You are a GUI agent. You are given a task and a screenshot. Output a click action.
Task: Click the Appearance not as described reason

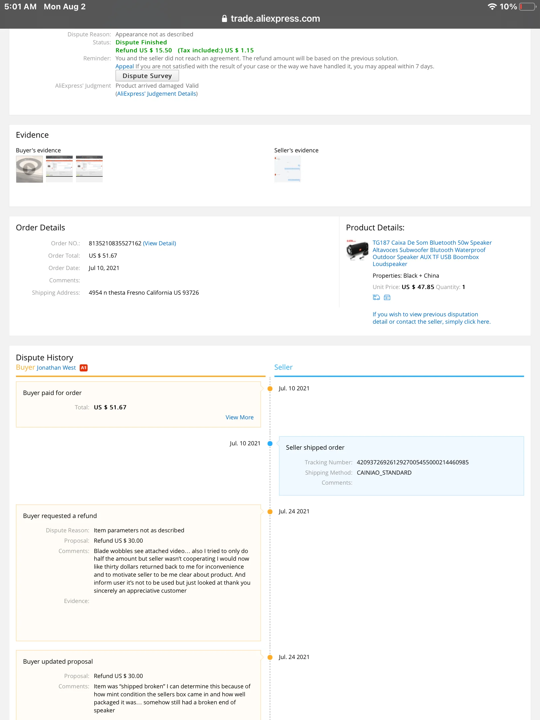point(154,34)
